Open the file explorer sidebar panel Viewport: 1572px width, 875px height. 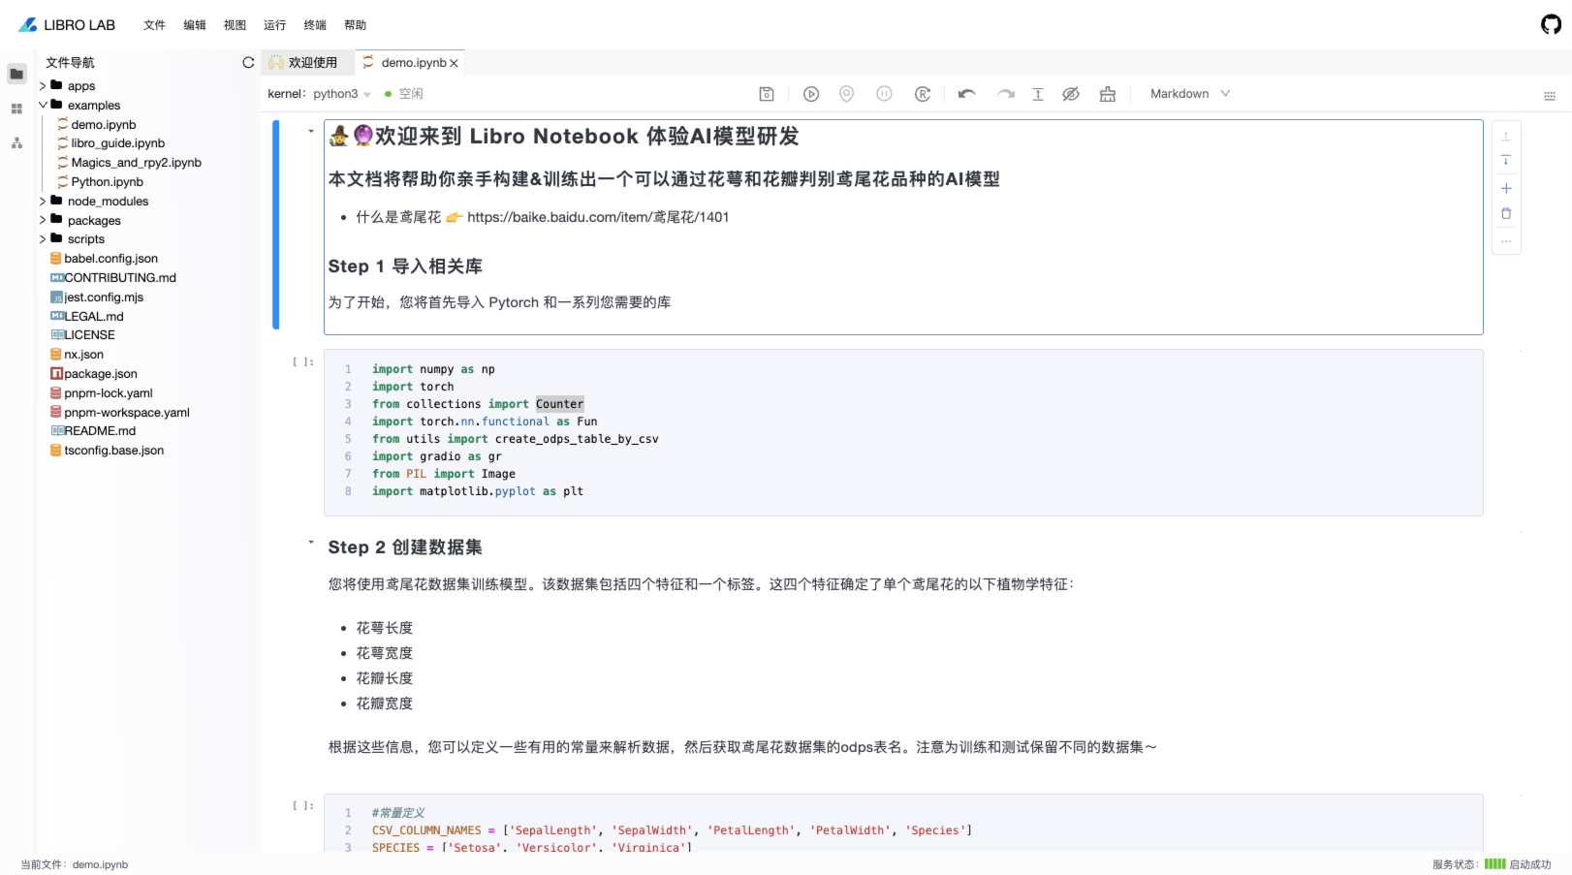[16, 74]
